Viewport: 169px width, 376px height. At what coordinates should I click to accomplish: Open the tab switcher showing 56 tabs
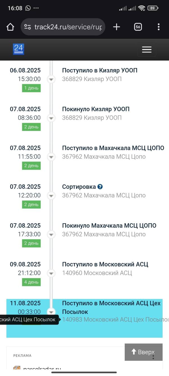(138, 27)
